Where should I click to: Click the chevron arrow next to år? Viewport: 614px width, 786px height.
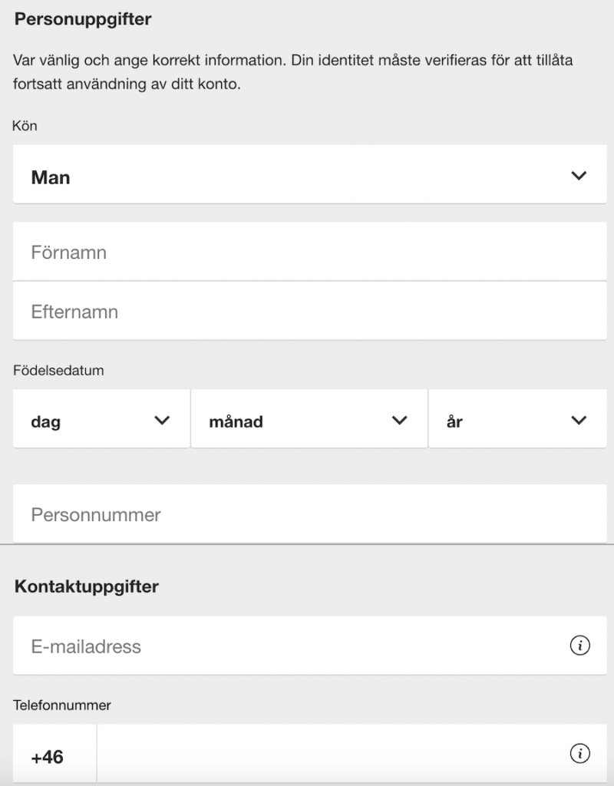(x=579, y=420)
